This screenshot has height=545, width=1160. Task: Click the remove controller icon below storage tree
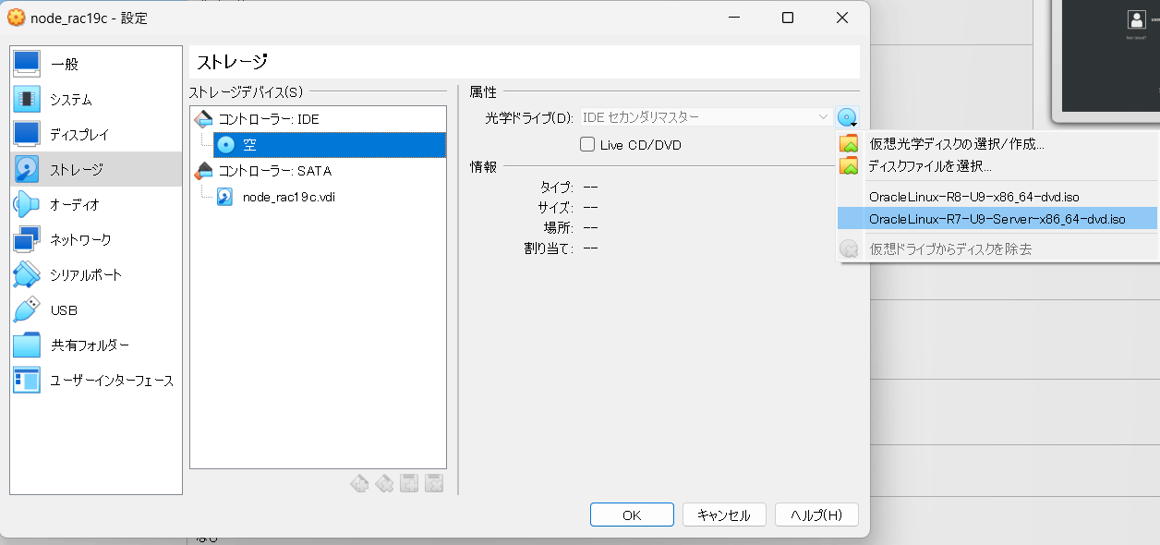pyautogui.click(x=384, y=483)
